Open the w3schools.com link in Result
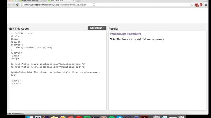The image size is (211, 118). click(118, 34)
